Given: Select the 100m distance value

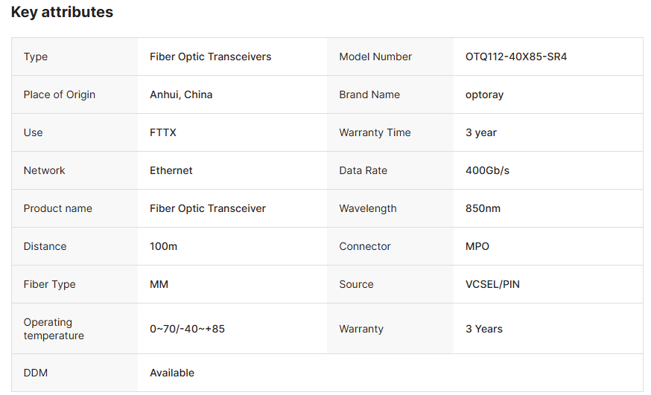Looking at the screenshot, I should tap(164, 247).
